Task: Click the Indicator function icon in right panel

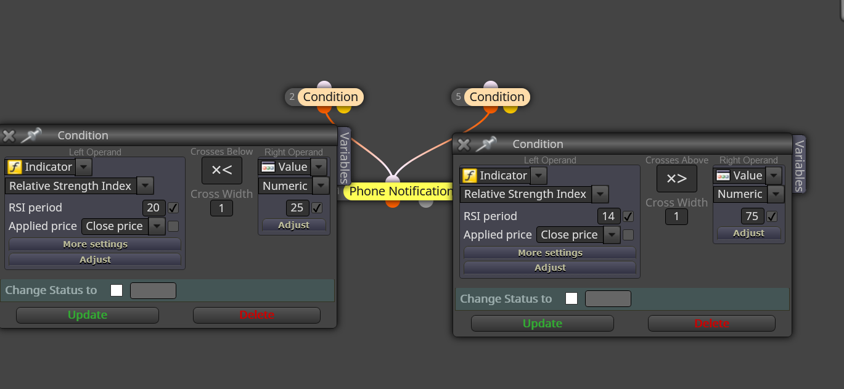Action: [469, 176]
